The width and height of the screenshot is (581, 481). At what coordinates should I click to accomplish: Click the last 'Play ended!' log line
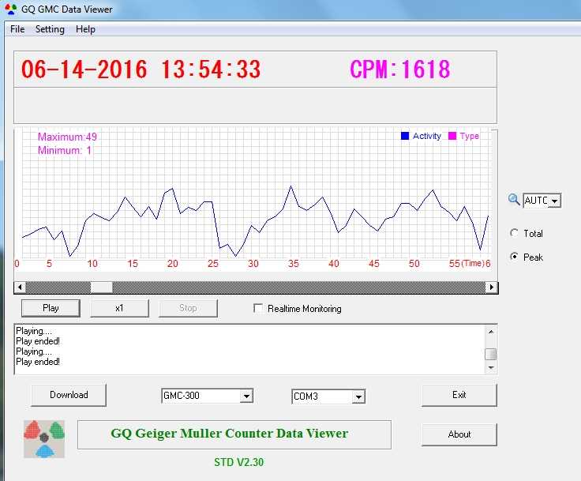click(x=38, y=362)
